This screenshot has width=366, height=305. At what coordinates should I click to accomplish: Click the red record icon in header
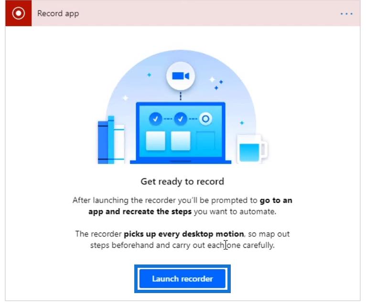coord(19,13)
